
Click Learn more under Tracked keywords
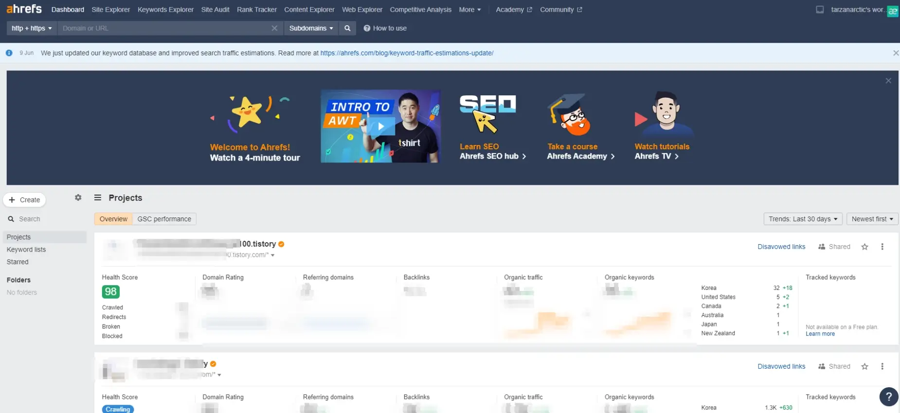[x=820, y=334]
